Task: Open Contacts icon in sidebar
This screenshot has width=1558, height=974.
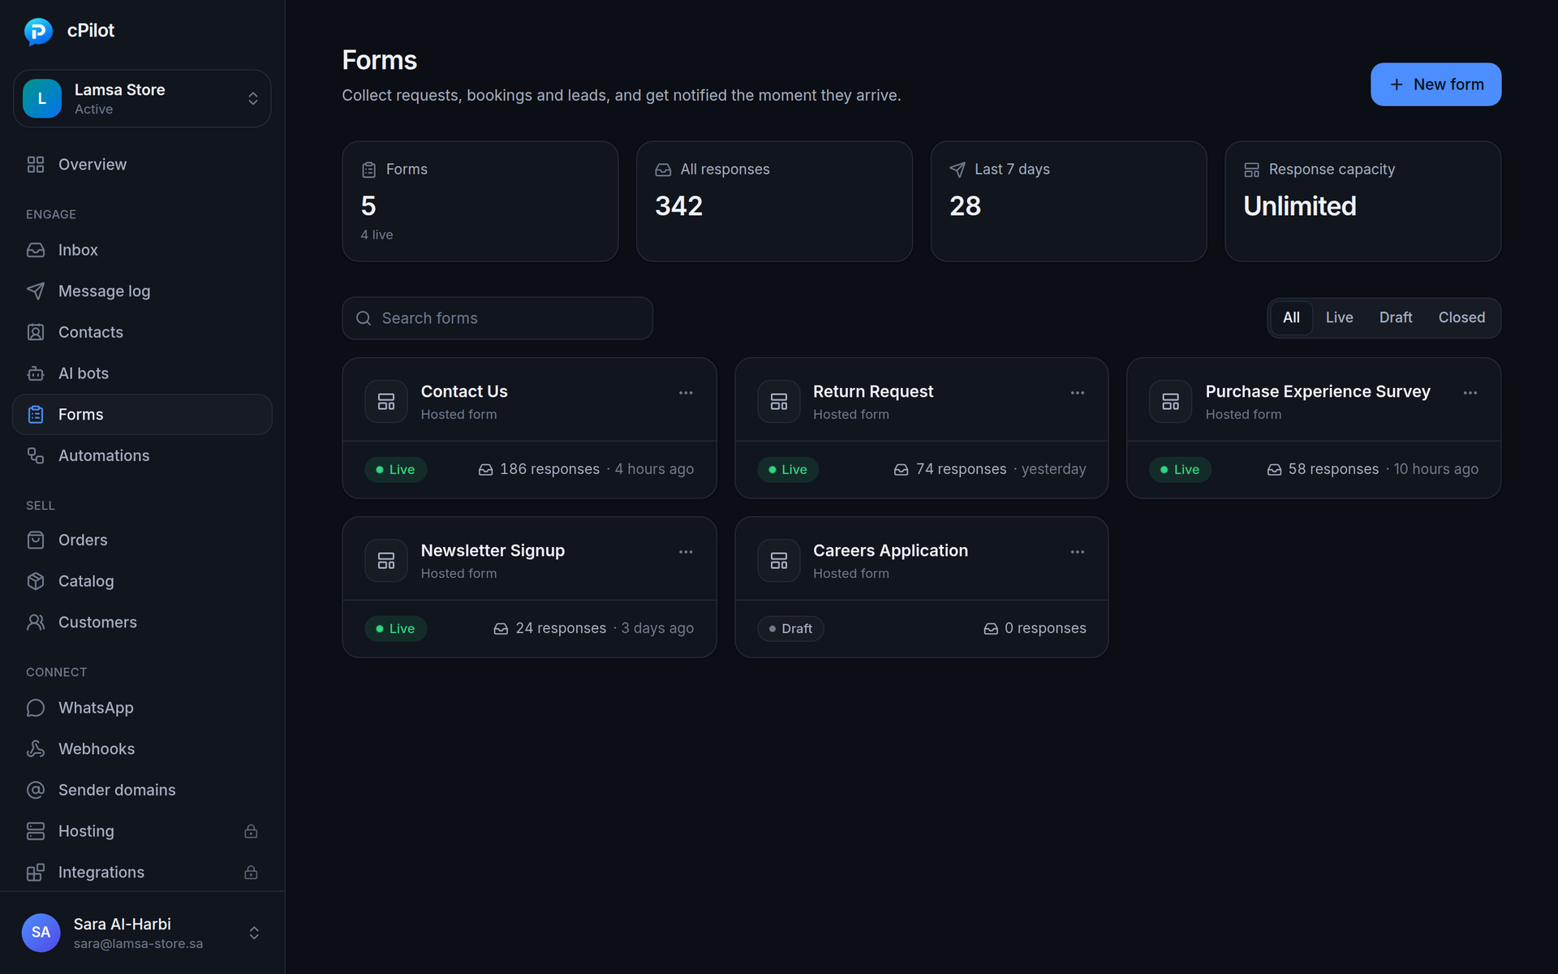Action: pyautogui.click(x=36, y=332)
